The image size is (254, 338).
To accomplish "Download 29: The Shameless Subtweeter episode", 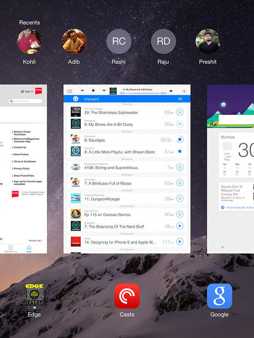I will click(180, 112).
